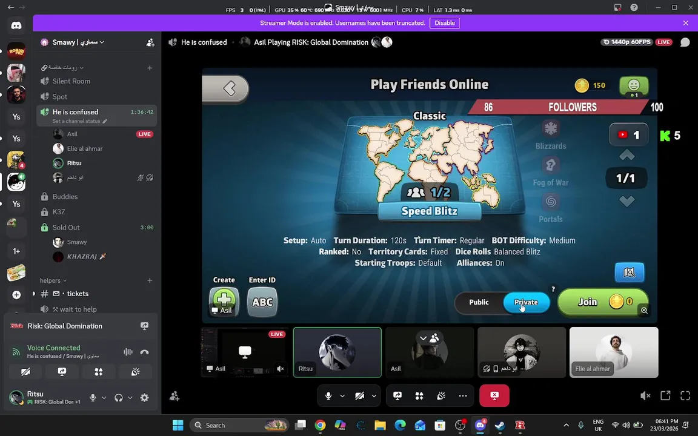Dismiss the Streamer Mode banner
The width and height of the screenshot is (698, 436).
[685, 23]
